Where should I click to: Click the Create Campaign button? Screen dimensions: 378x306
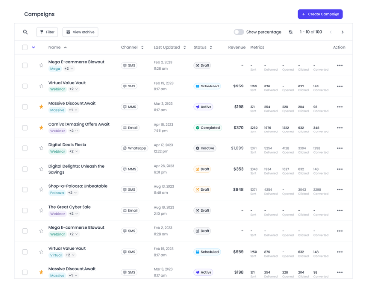pyautogui.click(x=320, y=14)
